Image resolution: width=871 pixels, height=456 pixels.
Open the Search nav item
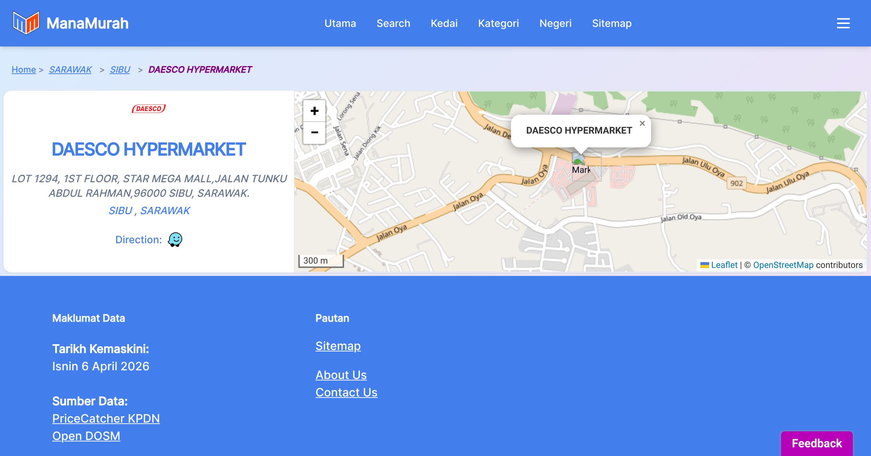pyautogui.click(x=393, y=23)
